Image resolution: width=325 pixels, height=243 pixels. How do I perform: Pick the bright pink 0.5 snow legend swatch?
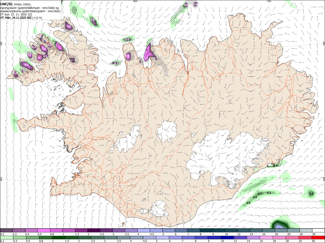(44, 231)
